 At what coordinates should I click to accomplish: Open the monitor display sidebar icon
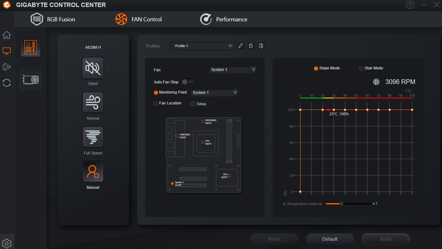7,51
